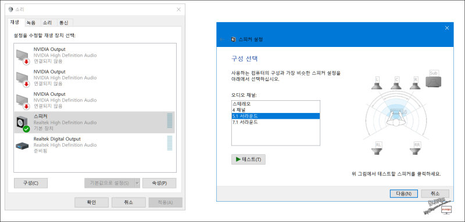This screenshot has height=222, width=465.
Task: Cancel the speaker setup wizard with 취소
Action: click(435, 194)
